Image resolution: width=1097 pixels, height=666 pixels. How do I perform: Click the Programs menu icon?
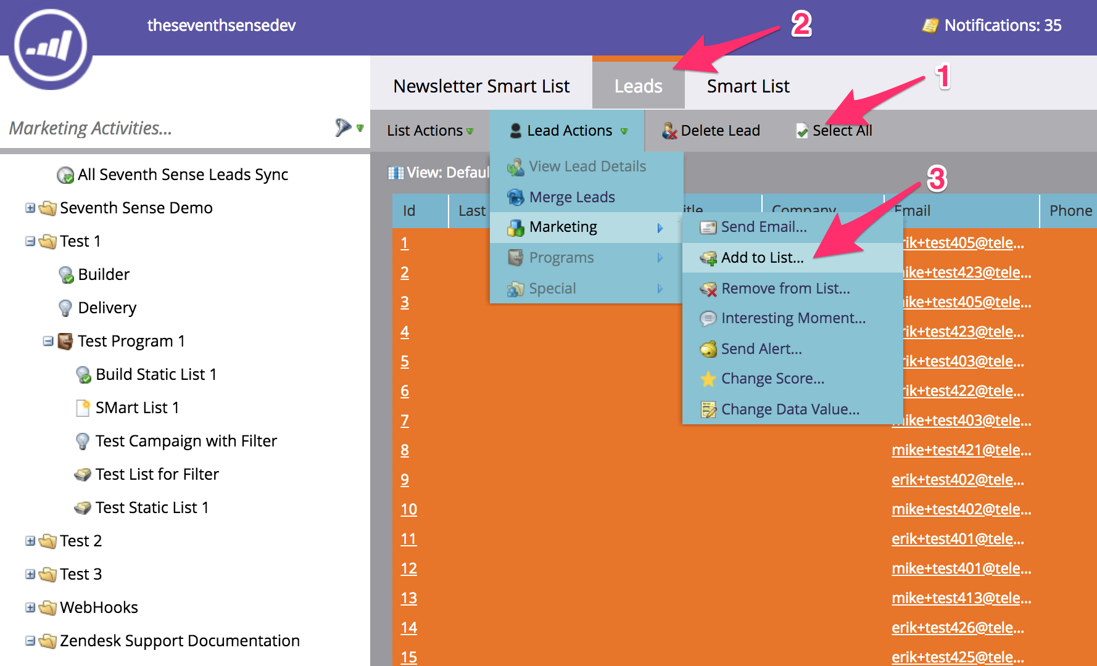[515, 258]
